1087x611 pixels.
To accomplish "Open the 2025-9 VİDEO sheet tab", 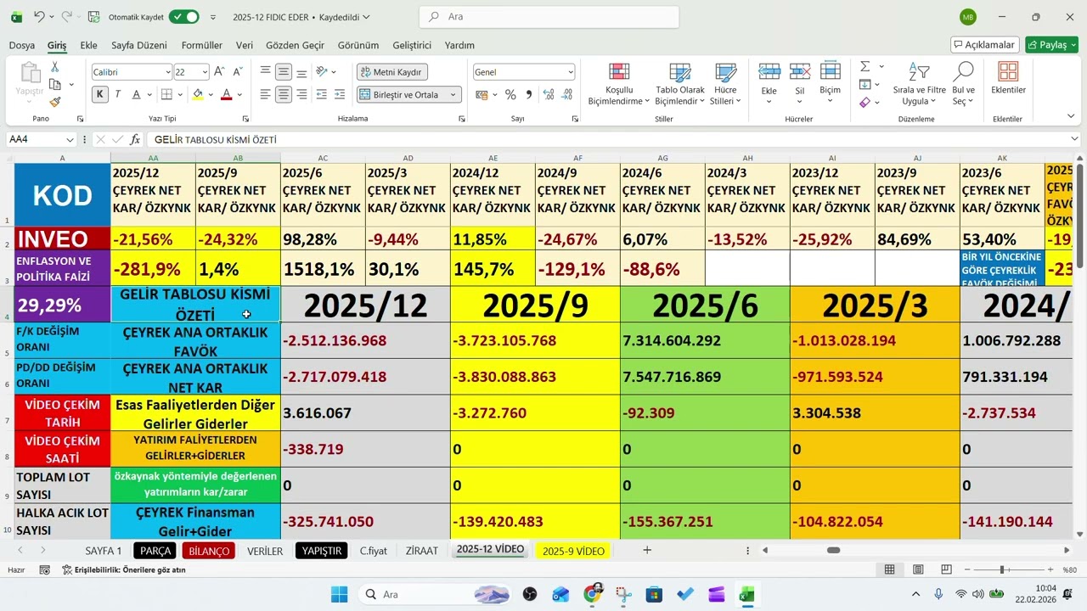I will click(573, 551).
